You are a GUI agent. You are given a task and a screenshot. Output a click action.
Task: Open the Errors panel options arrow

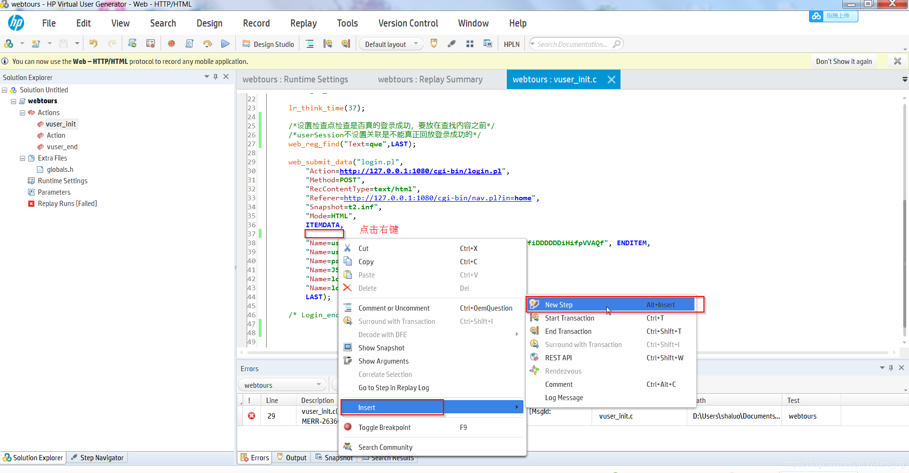click(882, 367)
